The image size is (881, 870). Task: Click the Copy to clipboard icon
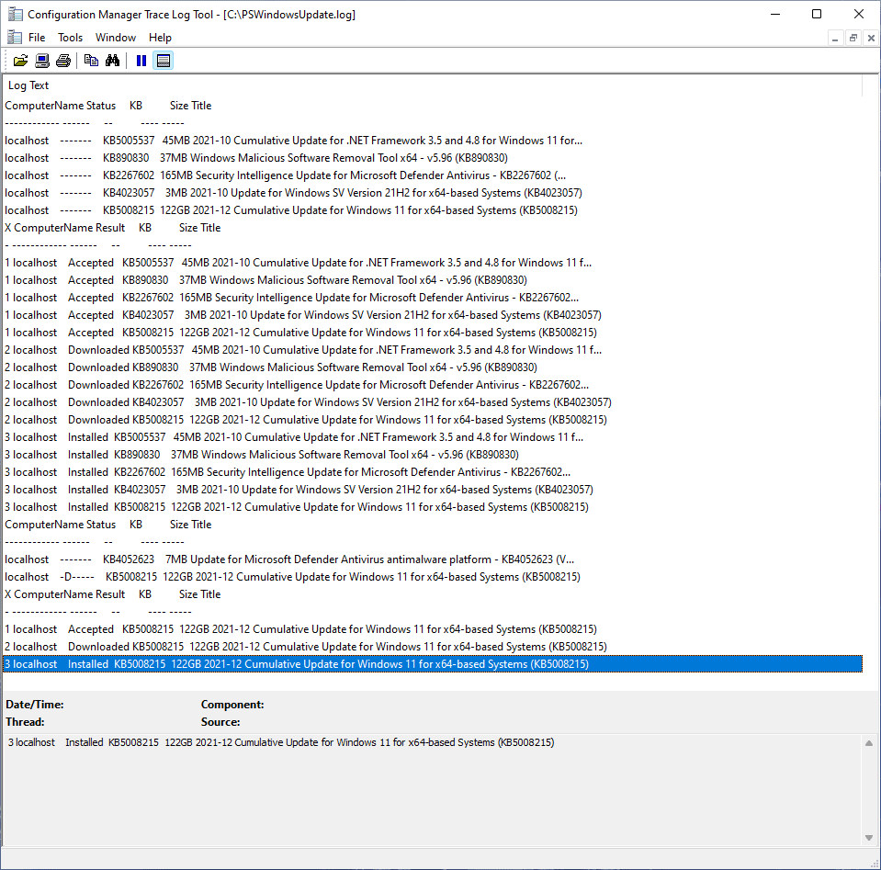[91, 61]
